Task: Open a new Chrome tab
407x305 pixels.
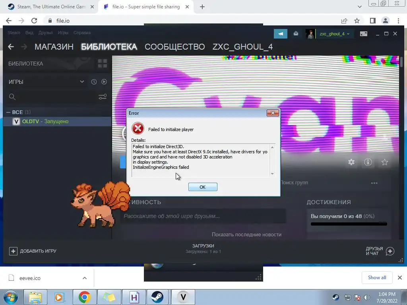Action: (202, 7)
